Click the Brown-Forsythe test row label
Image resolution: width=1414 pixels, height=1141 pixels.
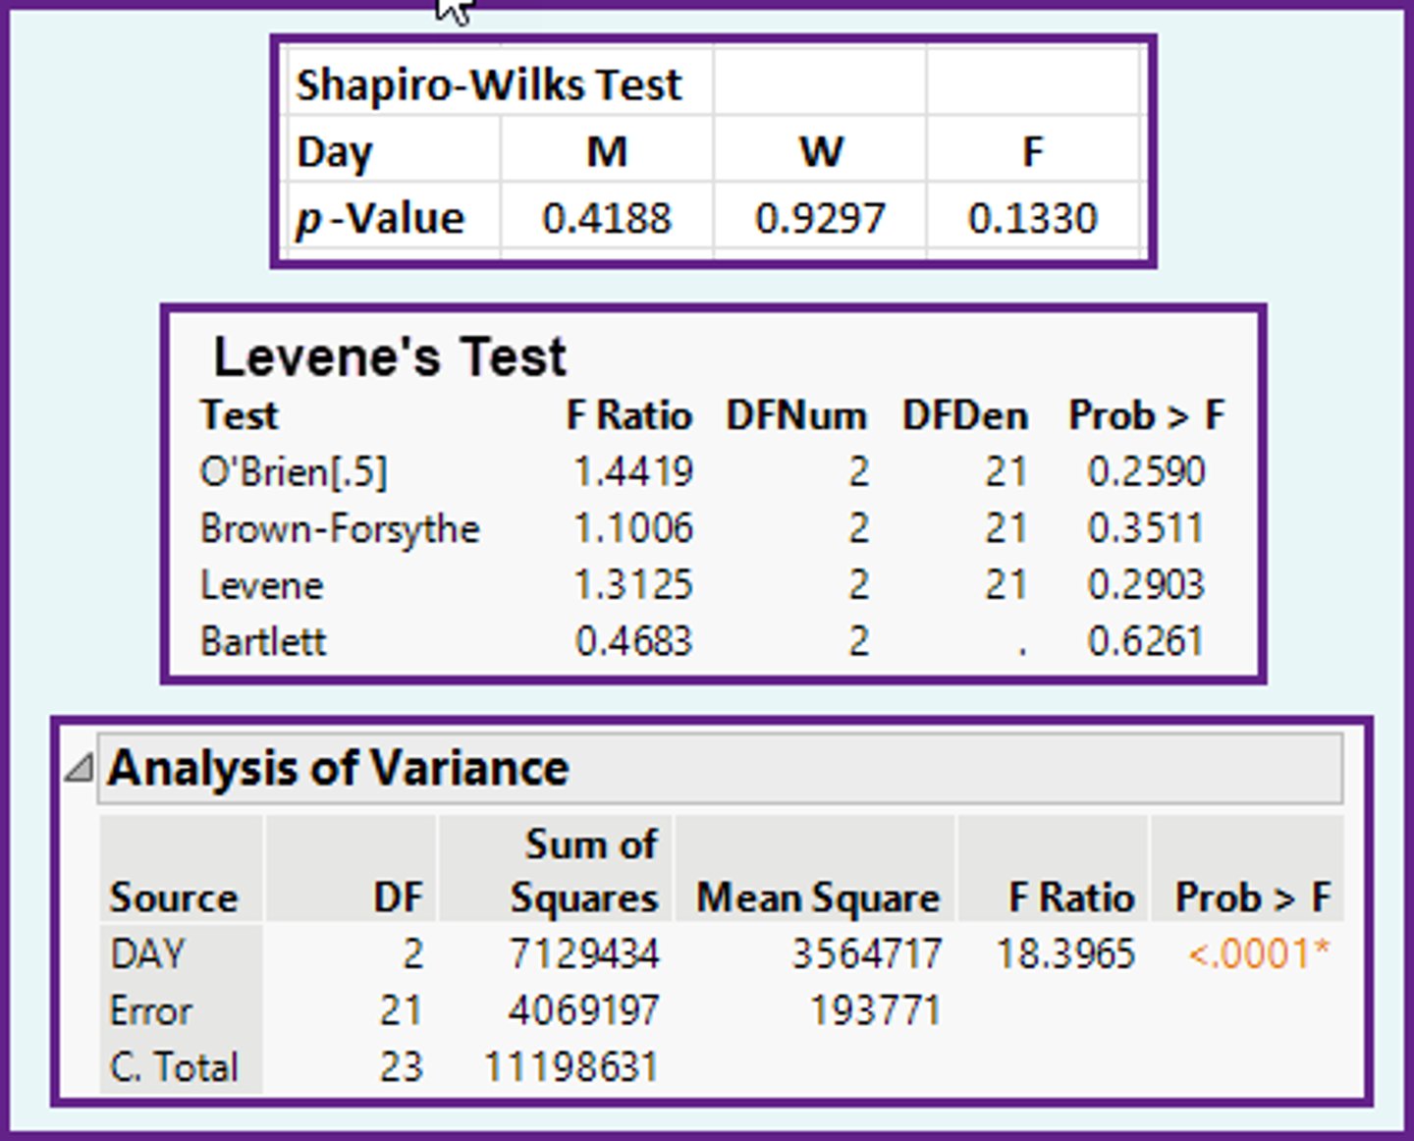340,529
